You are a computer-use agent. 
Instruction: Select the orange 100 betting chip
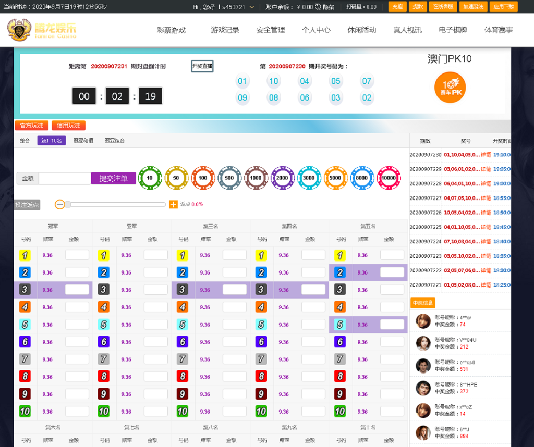(x=203, y=178)
